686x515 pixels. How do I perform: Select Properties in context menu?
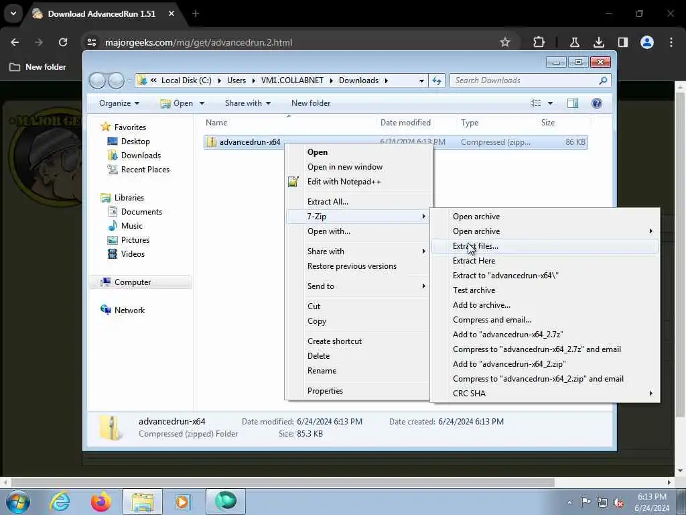[358, 391]
